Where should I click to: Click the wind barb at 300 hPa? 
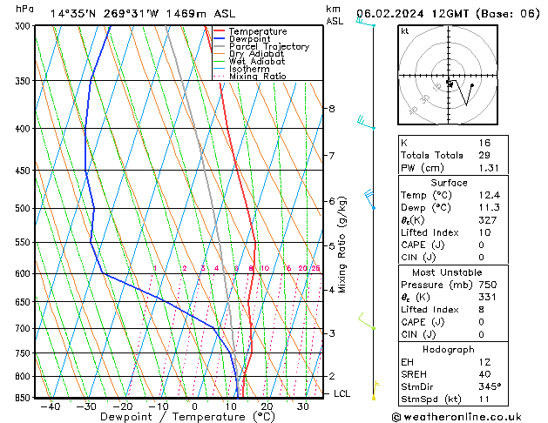[x=366, y=23]
